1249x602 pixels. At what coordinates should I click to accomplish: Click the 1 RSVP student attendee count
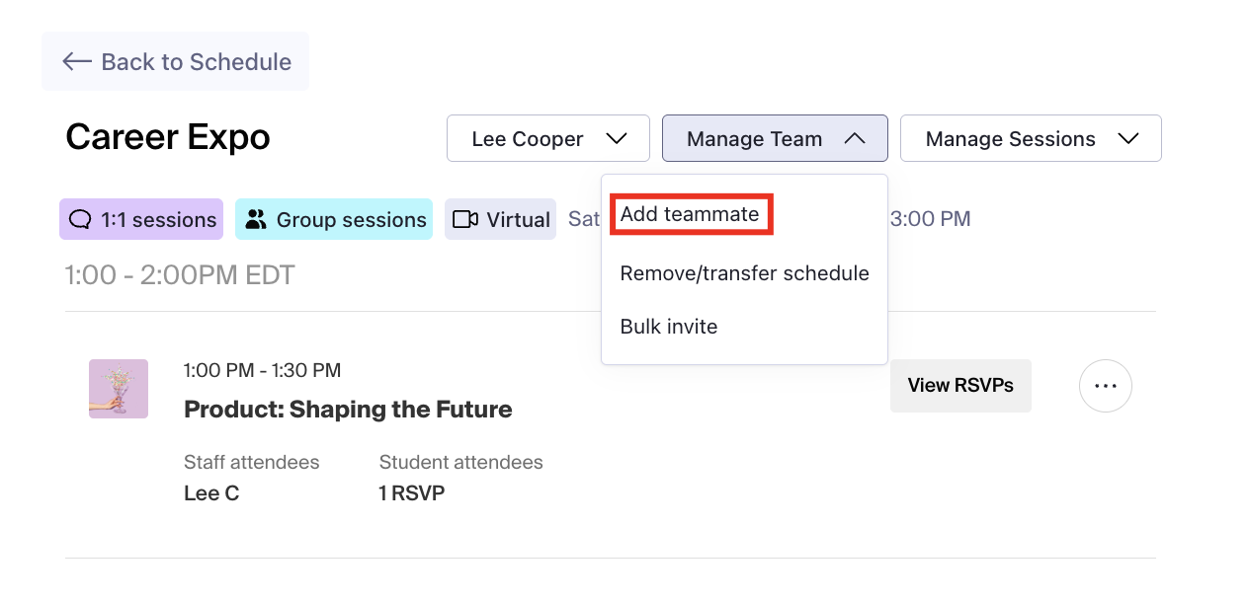point(412,493)
